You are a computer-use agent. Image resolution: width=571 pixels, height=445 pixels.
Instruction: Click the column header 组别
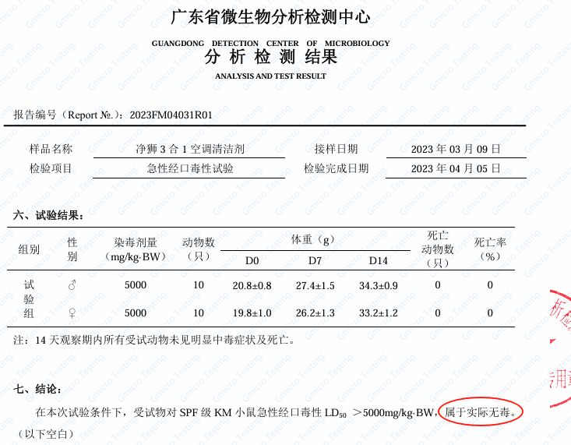click(x=29, y=249)
